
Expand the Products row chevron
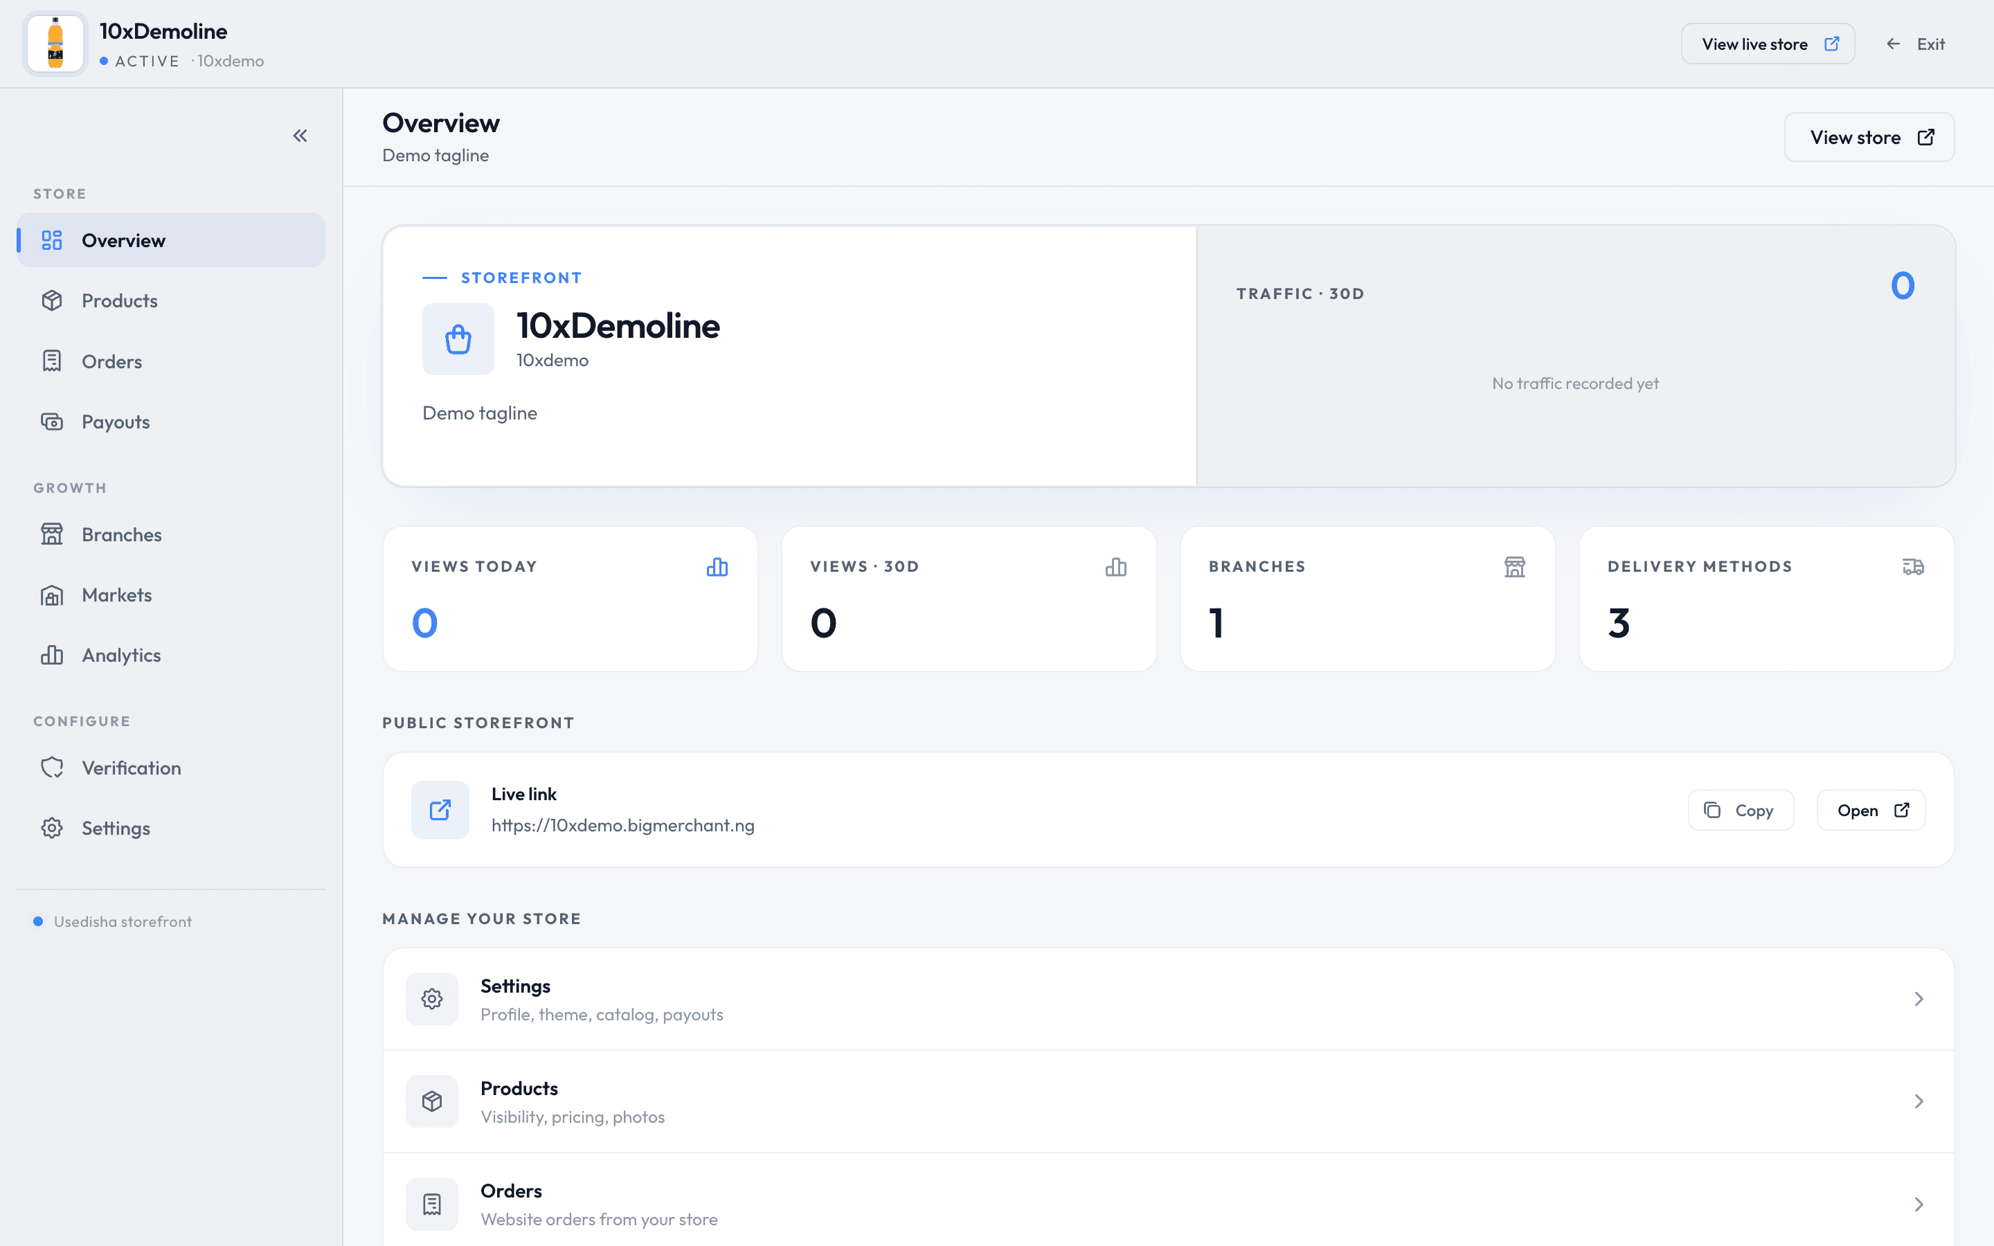1919,1102
